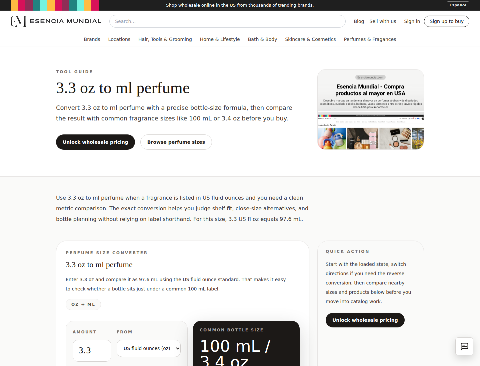This screenshot has height=366, width=480.
Task: Open Home & Lifestyle category
Action: [x=220, y=39]
